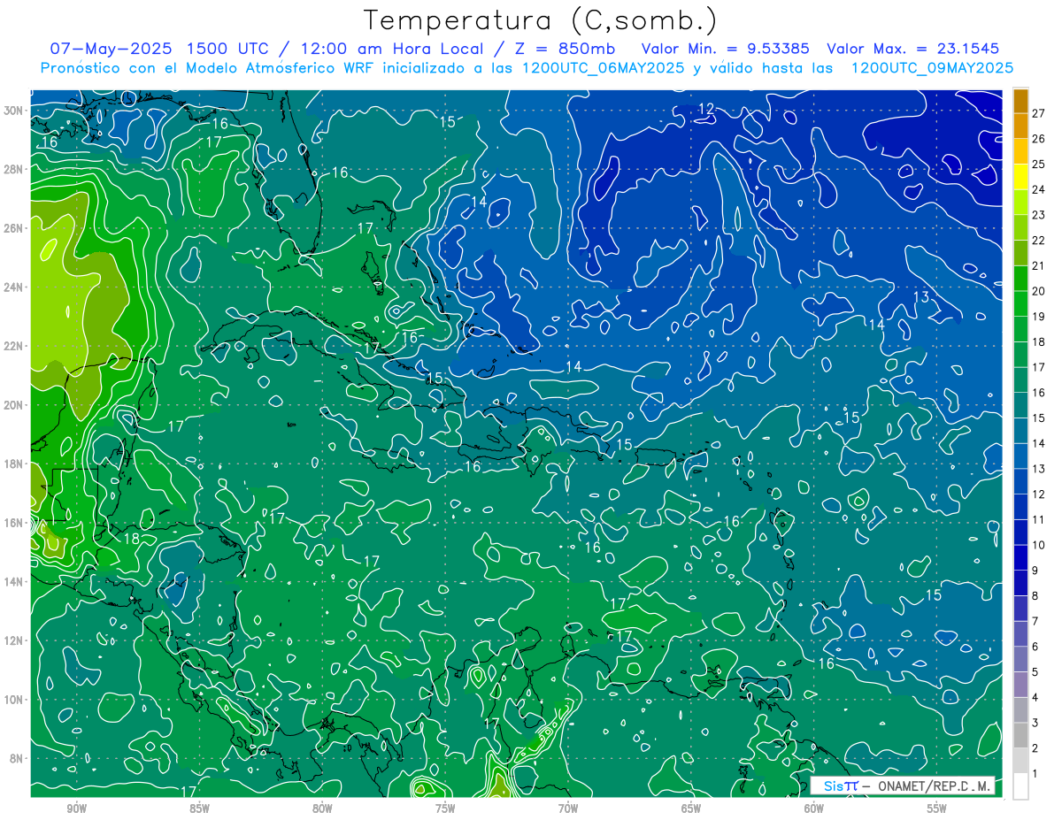Click the title "Temperatura (C,somb.)"
The width and height of the screenshot is (1062, 820).
click(541, 20)
